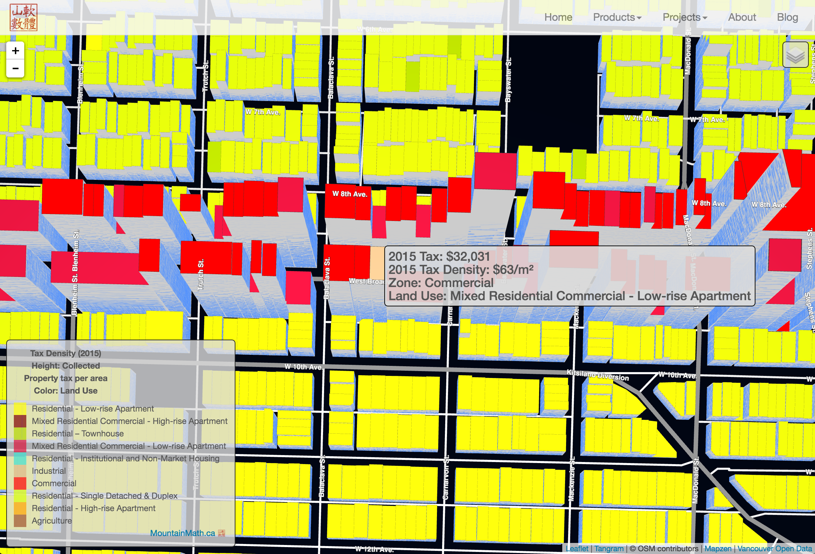The image size is (815, 554).
Task: Expand the Products dropdown menu
Action: 617,17
